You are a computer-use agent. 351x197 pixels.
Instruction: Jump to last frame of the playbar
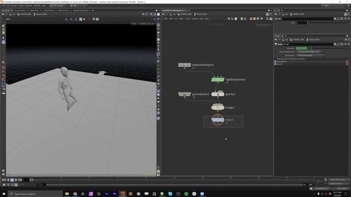[x=20, y=180]
